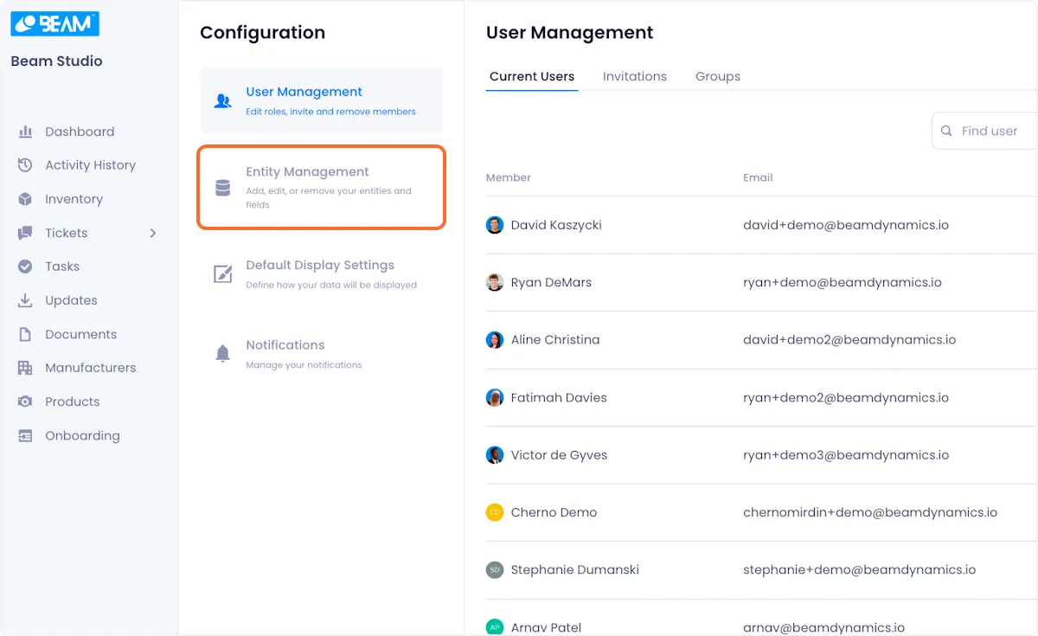Go to Manufacturers
This screenshot has height=636, width=1038.
(x=91, y=368)
